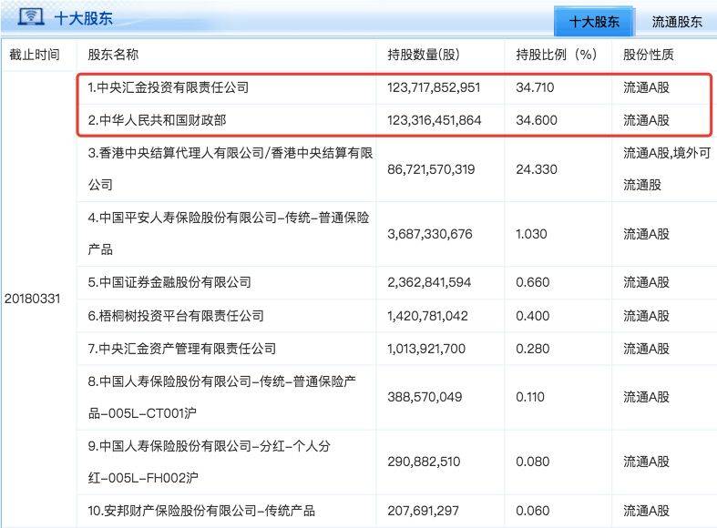
Task: Click the 持股比例(%) column header
Action: 557,55
